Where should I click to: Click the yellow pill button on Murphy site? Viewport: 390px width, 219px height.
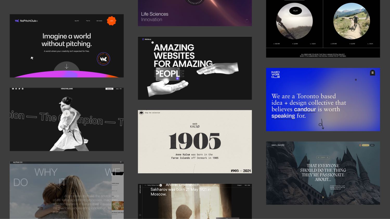click(366, 145)
